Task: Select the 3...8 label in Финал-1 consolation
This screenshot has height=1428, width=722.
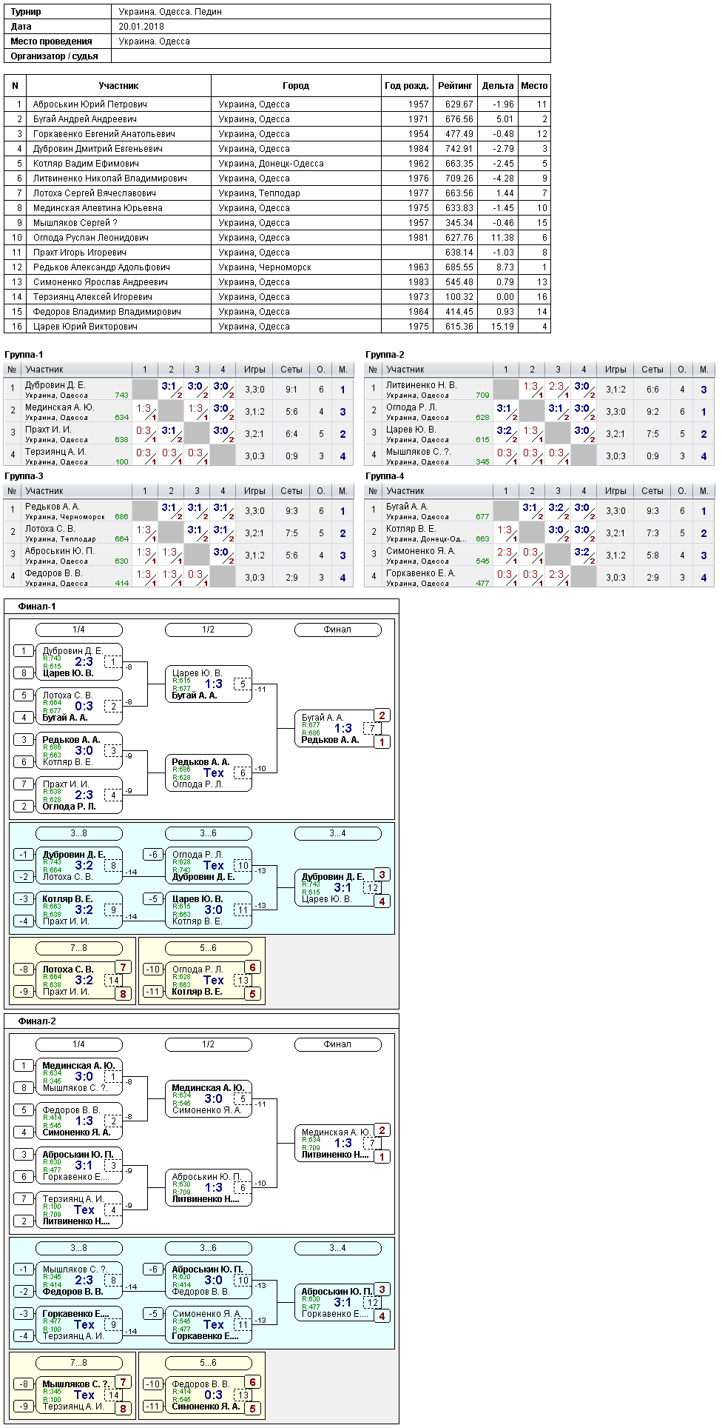Action: pyautogui.click(x=78, y=833)
